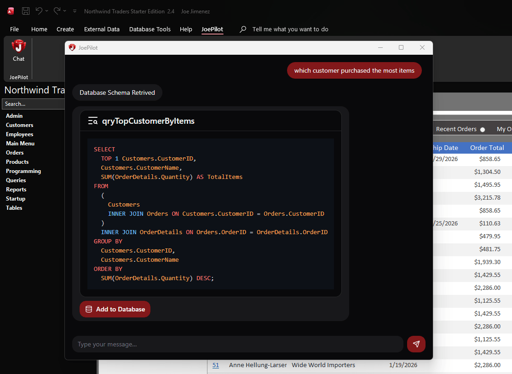The width and height of the screenshot is (512, 374).
Task: Click the Redo icon
Action: pyautogui.click(x=57, y=11)
